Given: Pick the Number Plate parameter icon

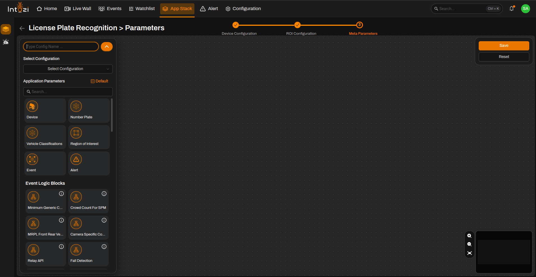Looking at the screenshot, I should click(76, 106).
